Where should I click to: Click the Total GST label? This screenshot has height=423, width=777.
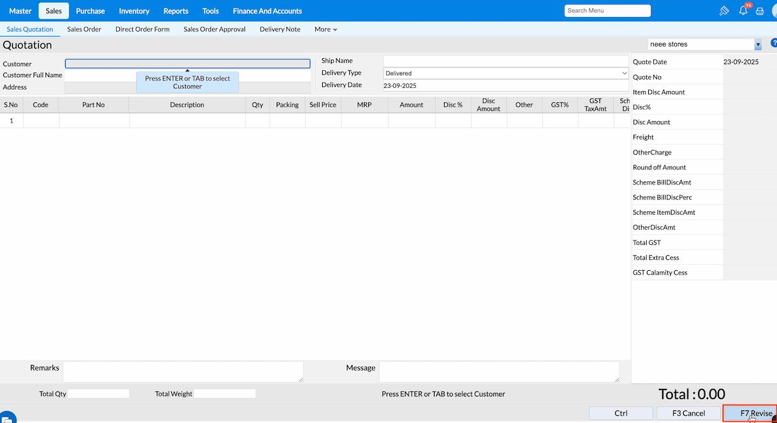647,242
